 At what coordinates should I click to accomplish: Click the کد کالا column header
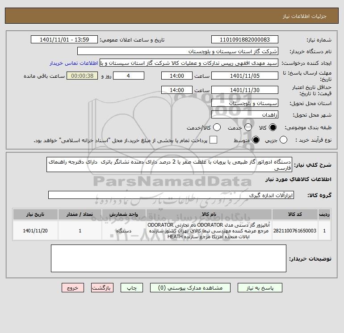click(295, 214)
